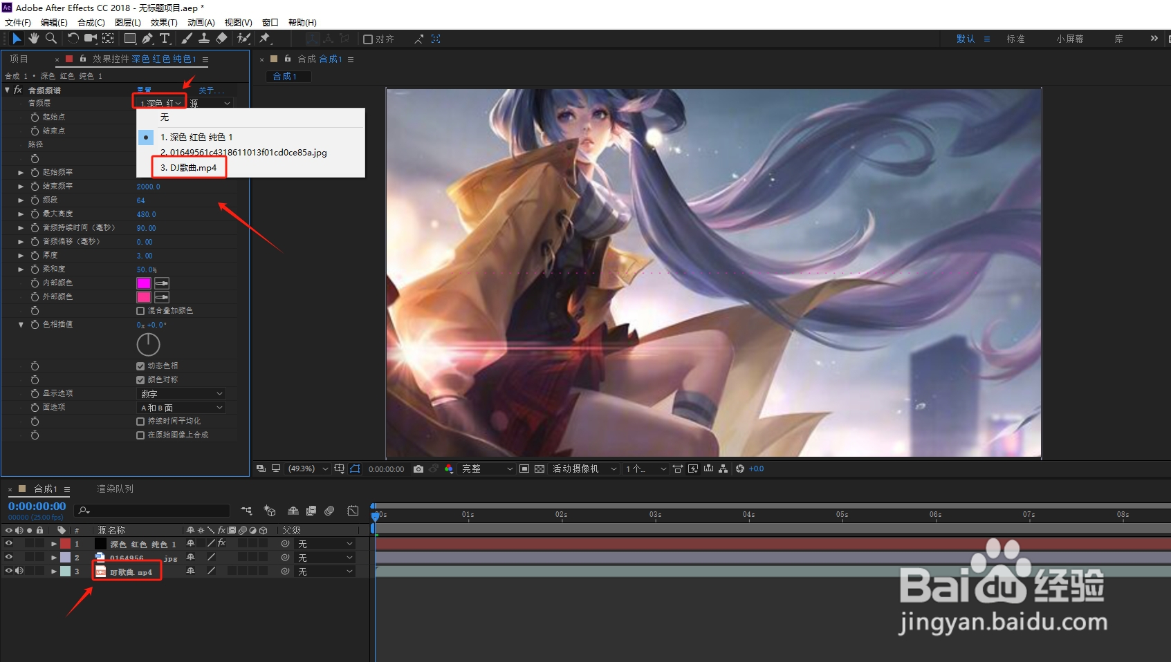The height and width of the screenshot is (662, 1171).
Task: Select the Brush tool
Action: point(187,39)
